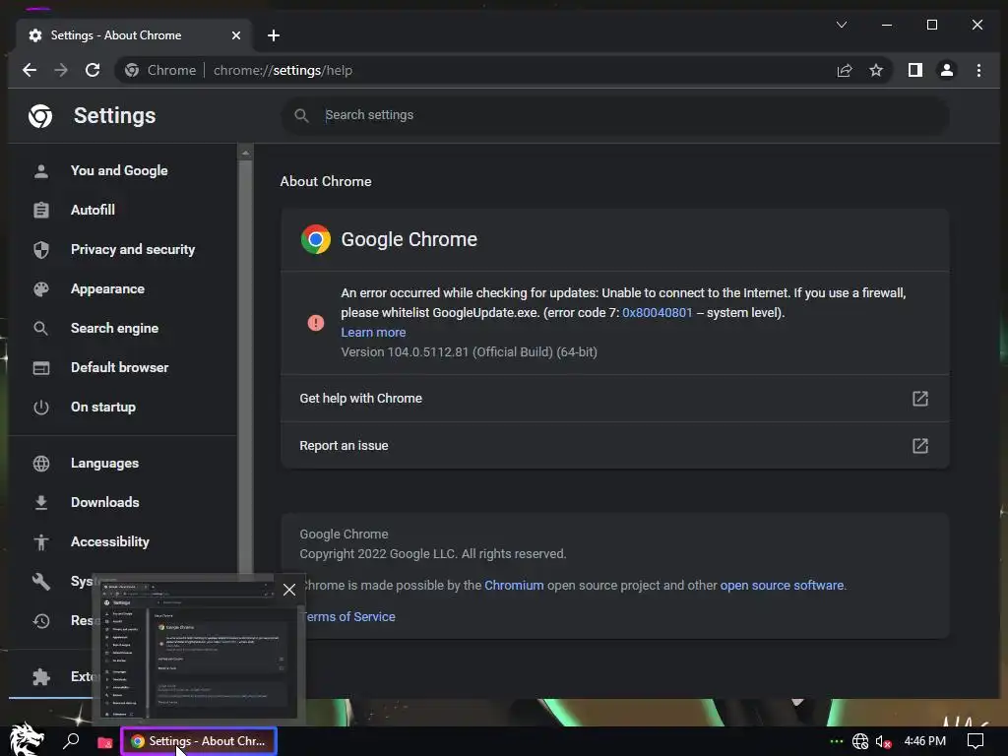
Task: Click the Chrome window preview thumbnail
Action: [197, 650]
